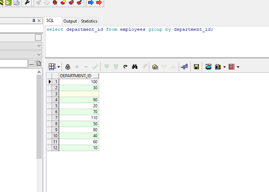Click the teal export query results icon
The width and height of the screenshot is (269, 192).
[208, 67]
